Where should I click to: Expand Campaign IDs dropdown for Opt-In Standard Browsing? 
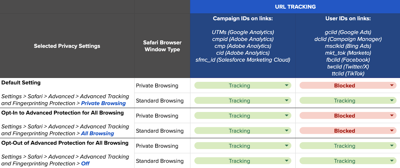(x=243, y=131)
